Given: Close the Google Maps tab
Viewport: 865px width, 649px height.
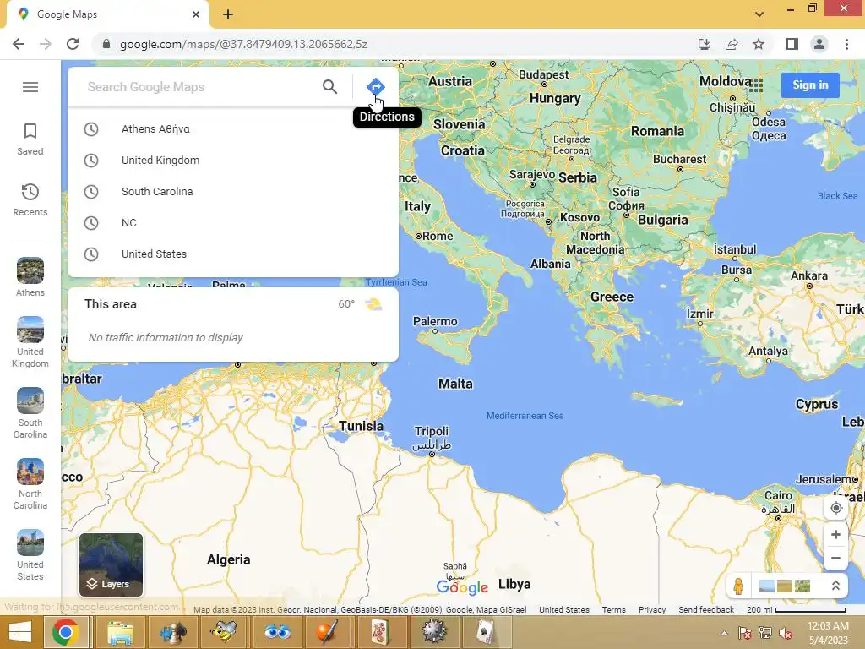Looking at the screenshot, I should pyautogui.click(x=196, y=14).
